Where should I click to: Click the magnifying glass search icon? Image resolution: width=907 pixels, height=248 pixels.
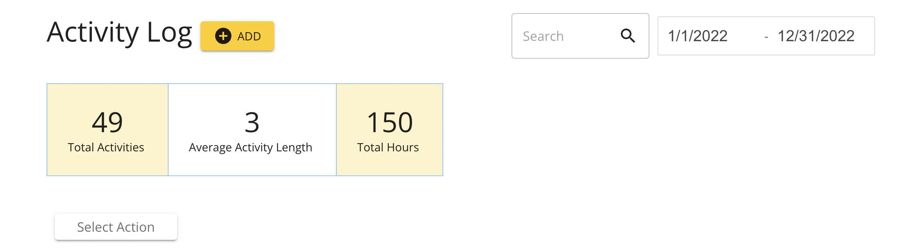(628, 36)
